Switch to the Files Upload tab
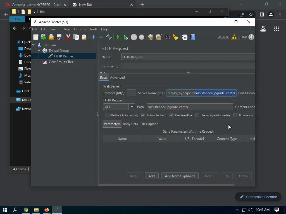 [x=149, y=124]
